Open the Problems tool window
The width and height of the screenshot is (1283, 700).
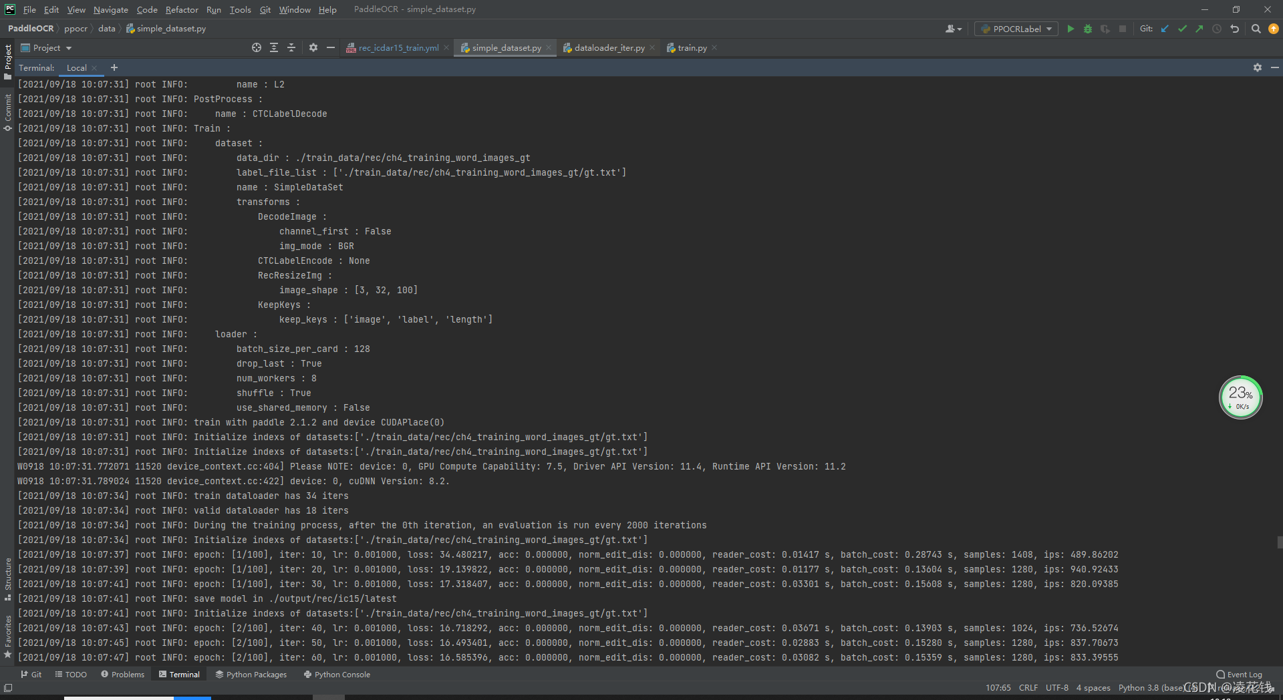[122, 675]
